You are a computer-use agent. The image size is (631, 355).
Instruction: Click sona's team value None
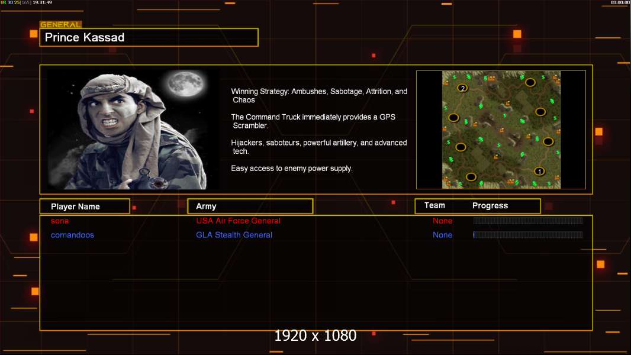(442, 221)
